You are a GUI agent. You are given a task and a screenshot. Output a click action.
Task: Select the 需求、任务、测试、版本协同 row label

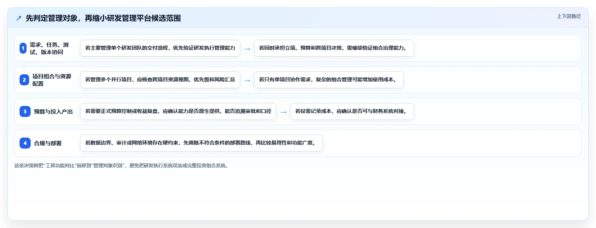click(49, 48)
